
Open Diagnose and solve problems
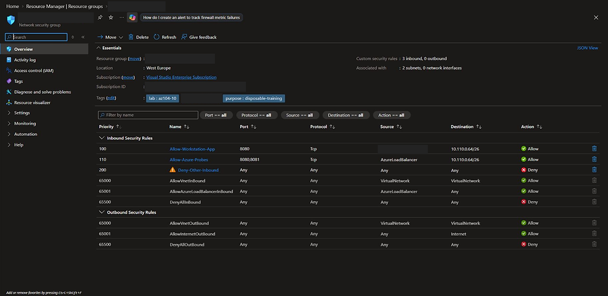pyautogui.click(x=44, y=92)
